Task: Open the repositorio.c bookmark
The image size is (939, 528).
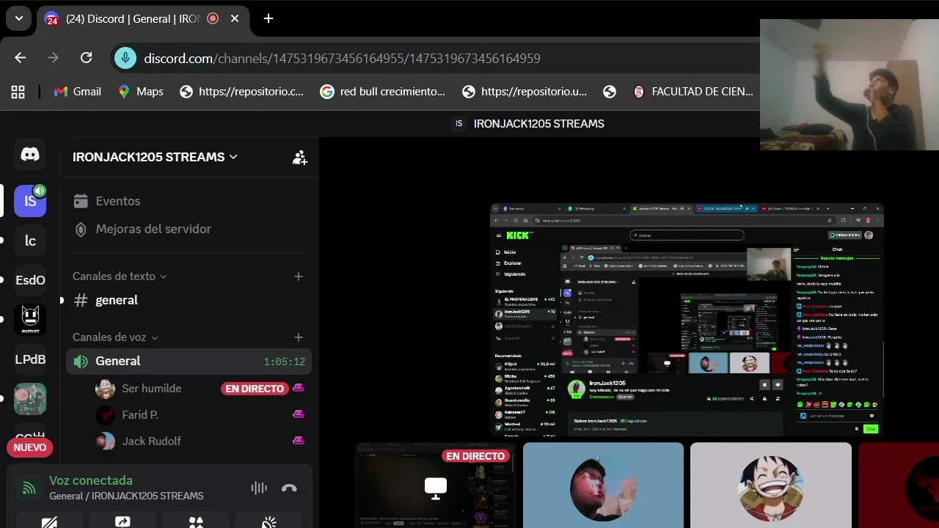Action: 241,92
